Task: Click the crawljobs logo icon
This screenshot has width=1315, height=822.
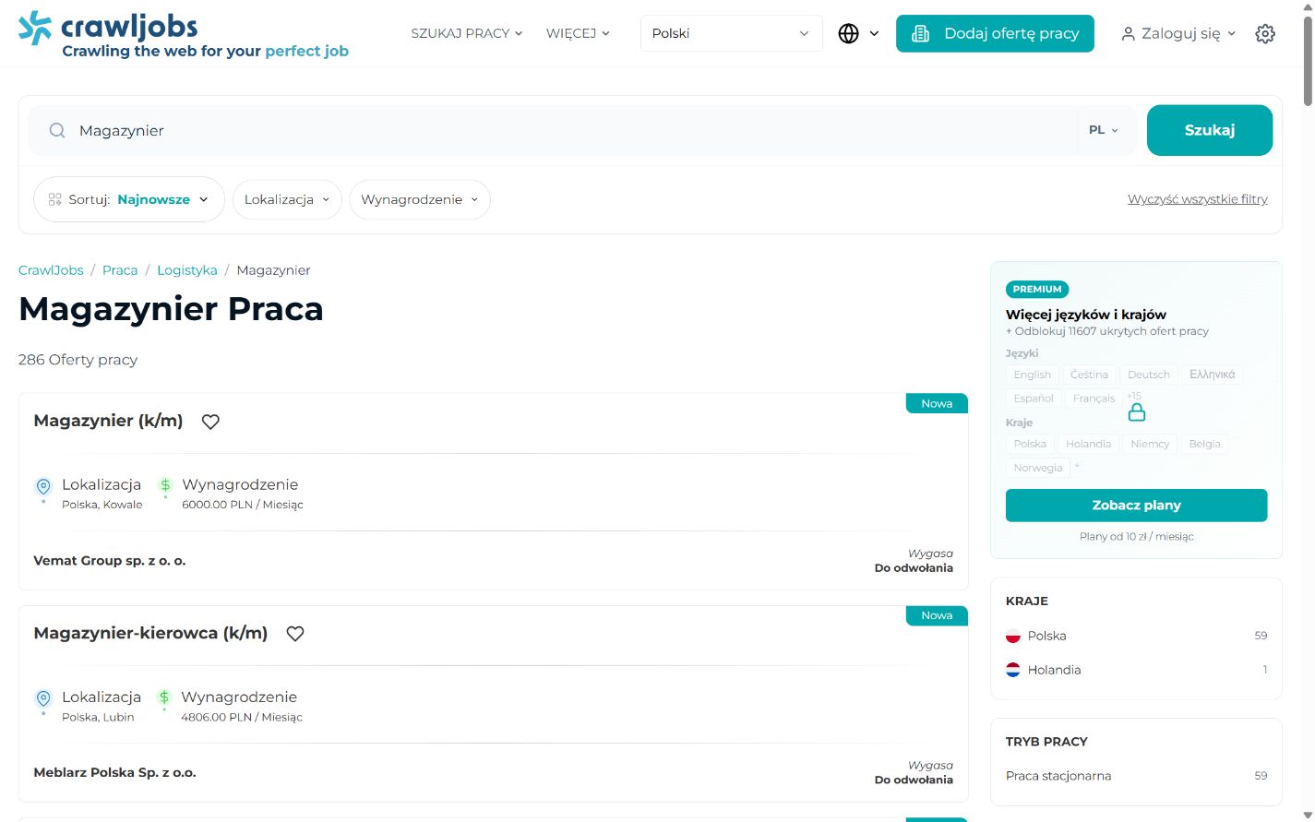Action: pyautogui.click(x=35, y=28)
